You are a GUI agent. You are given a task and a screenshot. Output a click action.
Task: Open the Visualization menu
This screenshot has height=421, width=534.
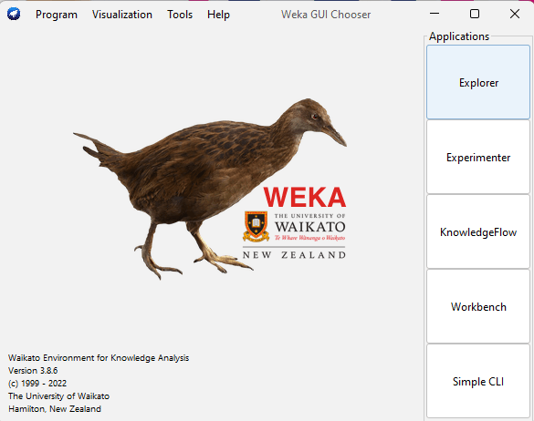(122, 15)
